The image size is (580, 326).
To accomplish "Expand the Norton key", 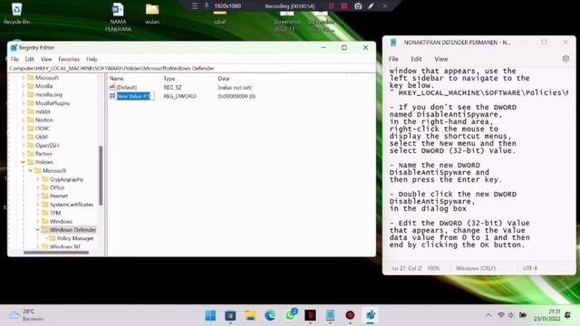I will pyautogui.click(x=23, y=120).
